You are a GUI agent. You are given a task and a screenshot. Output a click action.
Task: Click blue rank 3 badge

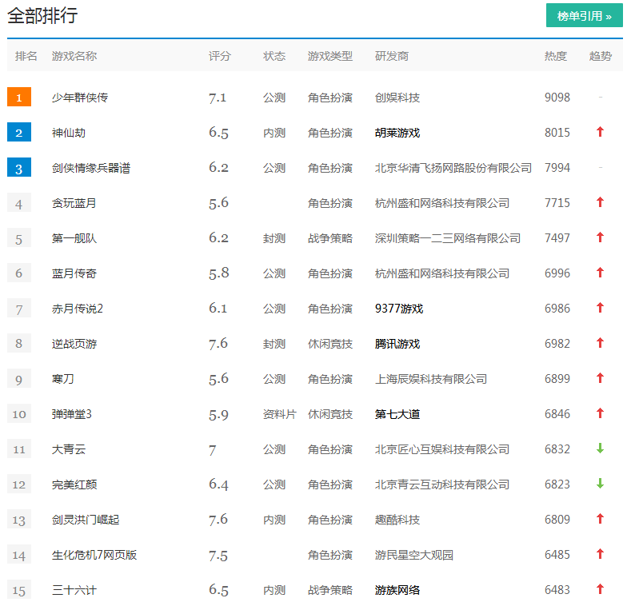[x=19, y=168]
